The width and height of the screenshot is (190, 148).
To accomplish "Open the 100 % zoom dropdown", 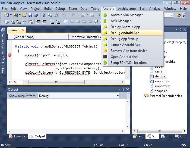I will tap(22, 82).
